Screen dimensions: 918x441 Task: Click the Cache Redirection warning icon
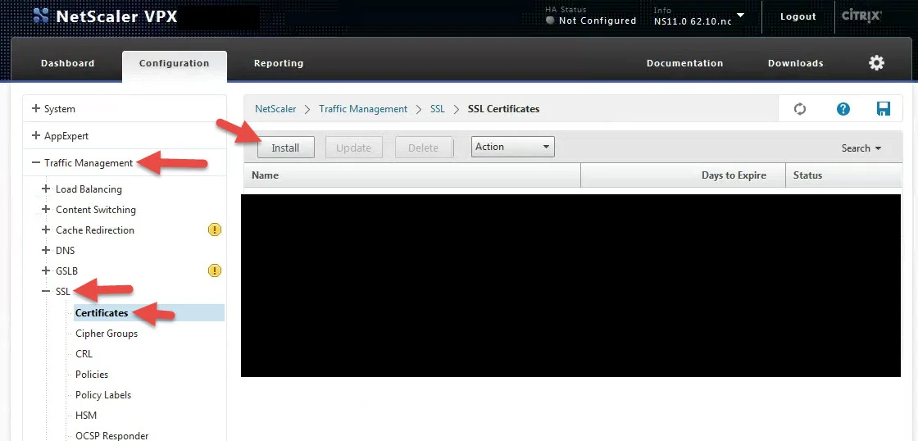(215, 230)
